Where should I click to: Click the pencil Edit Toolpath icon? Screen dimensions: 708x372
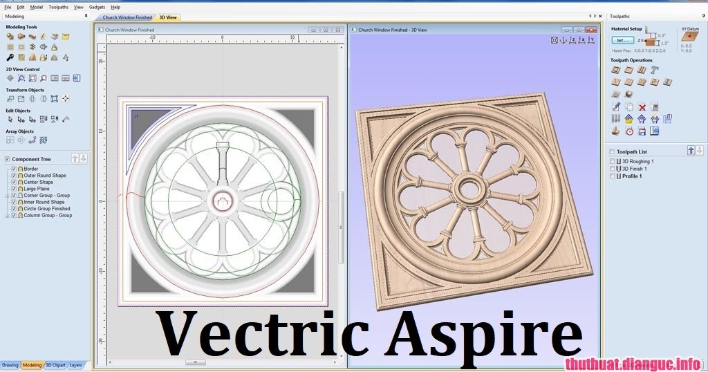pyautogui.click(x=615, y=106)
